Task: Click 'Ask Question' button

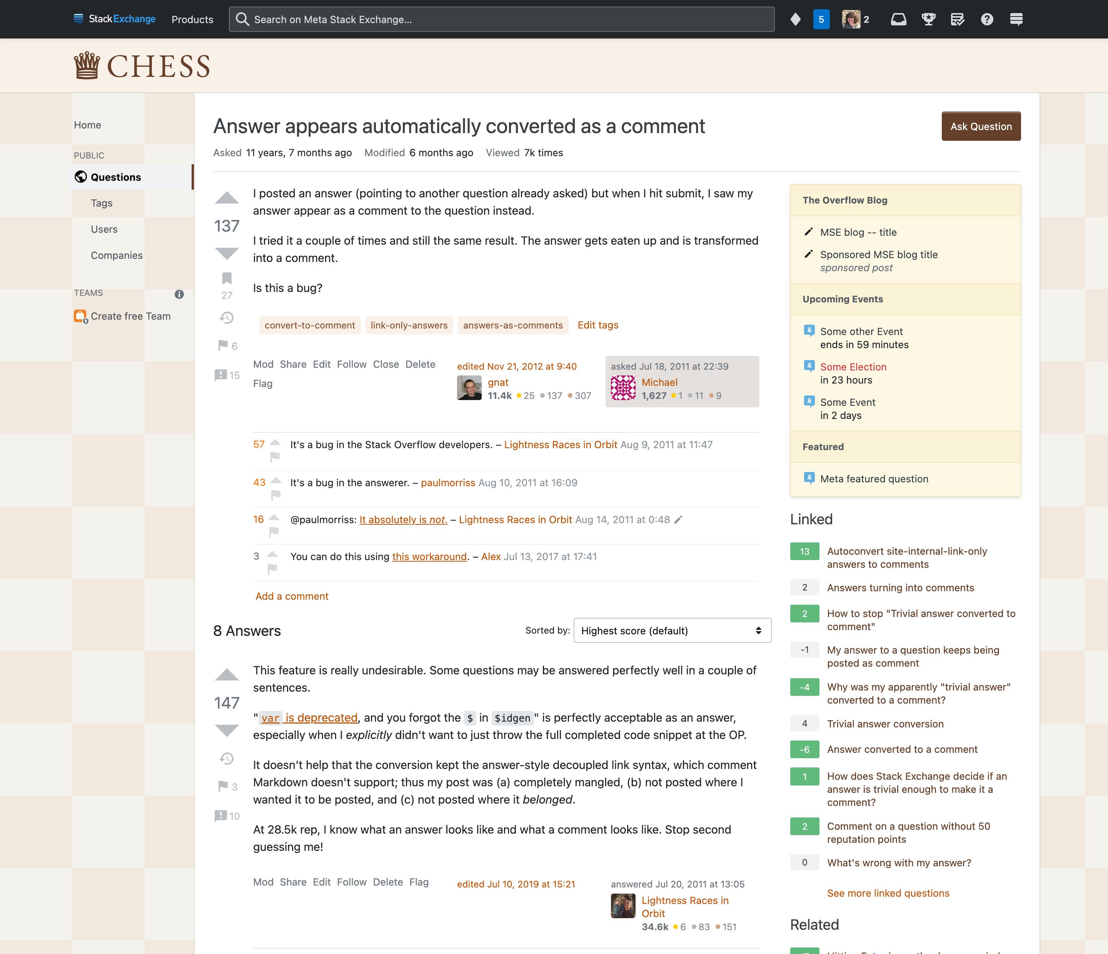Action: coord(981,125)
